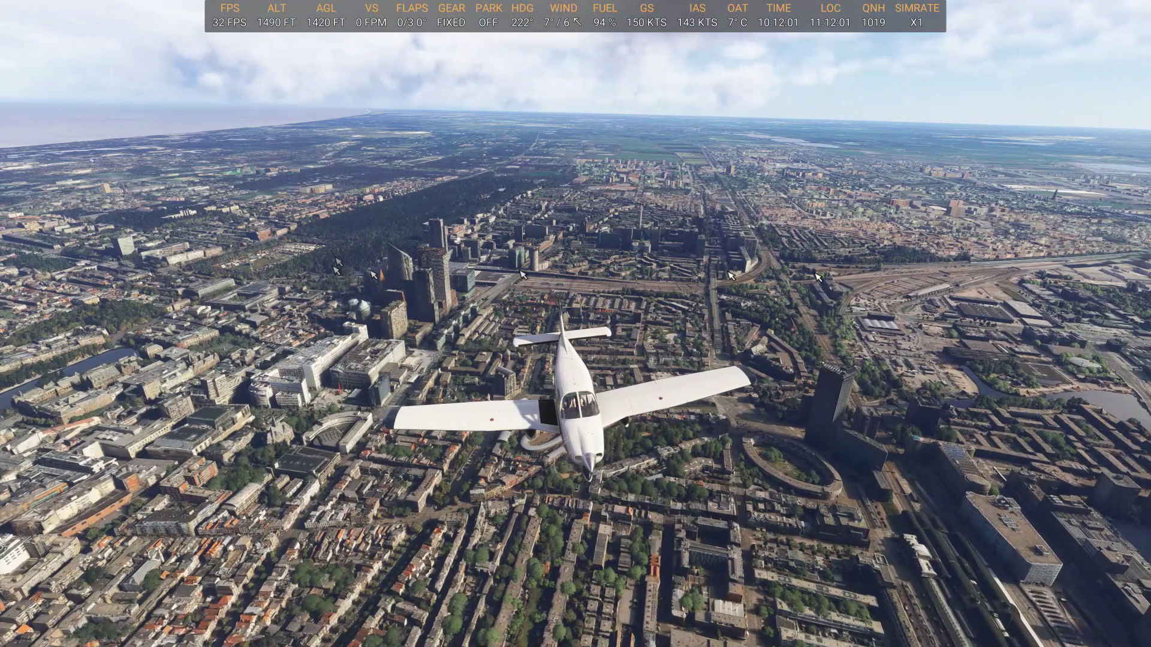
Task: Click the VS 0 FPM readout
Action: coord(371,22)
